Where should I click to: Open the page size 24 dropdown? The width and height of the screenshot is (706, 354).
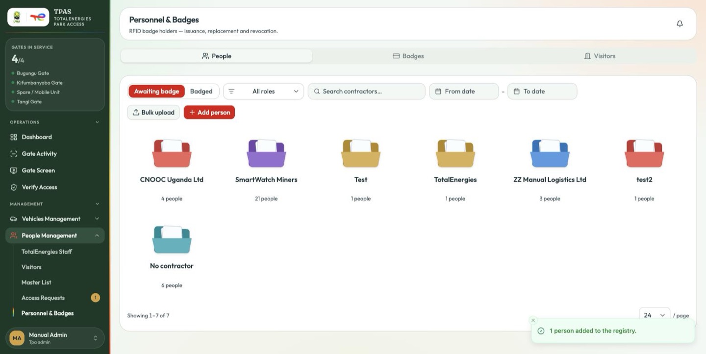coord(655,315)
